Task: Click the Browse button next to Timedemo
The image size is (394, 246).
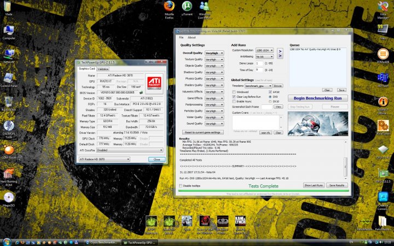Action: click(x=277, y=86)
